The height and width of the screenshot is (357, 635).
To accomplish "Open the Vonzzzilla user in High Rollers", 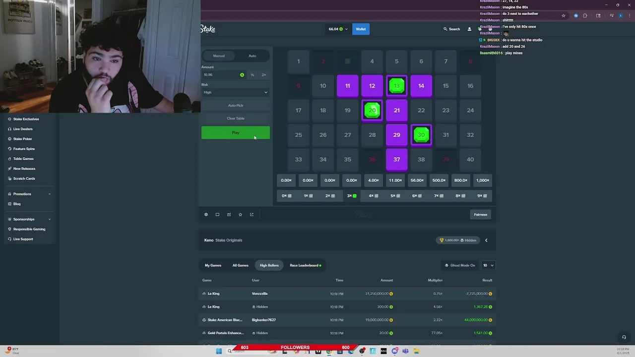I will [259, 294].
